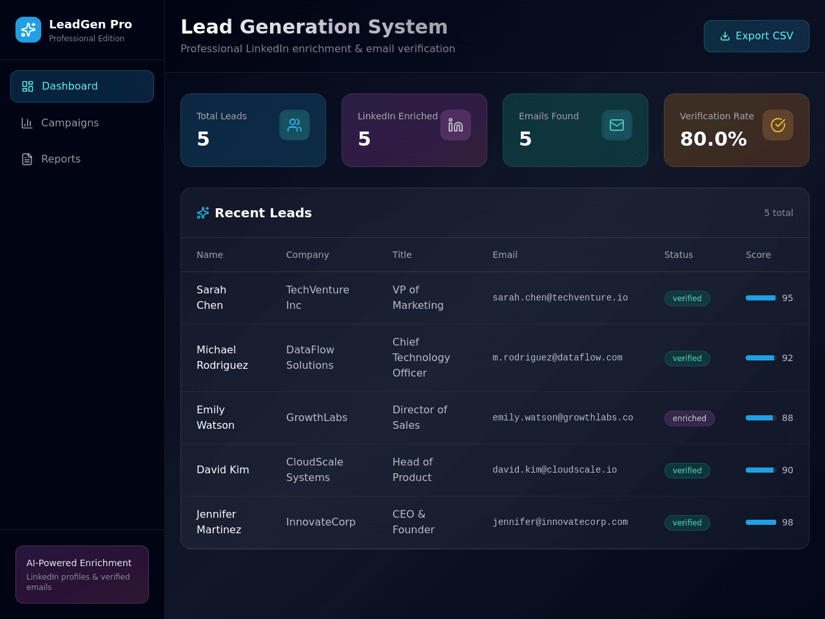Click the Lead Generation System heading
The width and height of the screenshot is (825, 619).
pyautogui.click(x=314, y=26)
